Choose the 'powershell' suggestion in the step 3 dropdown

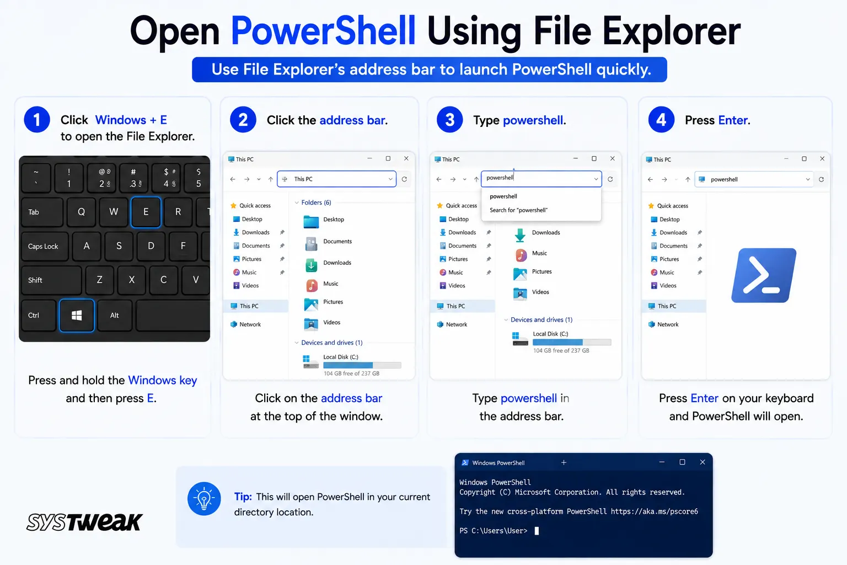point(541,196)
